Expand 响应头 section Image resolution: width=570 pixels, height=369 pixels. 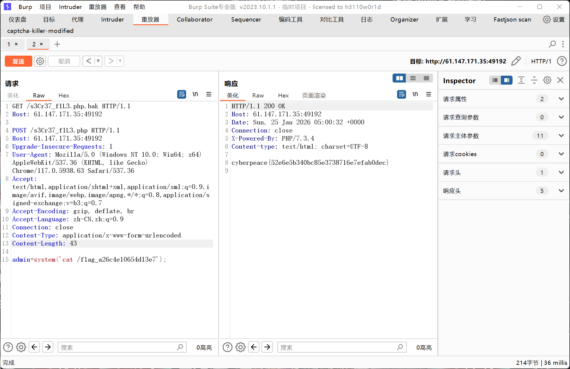(561, 191)
